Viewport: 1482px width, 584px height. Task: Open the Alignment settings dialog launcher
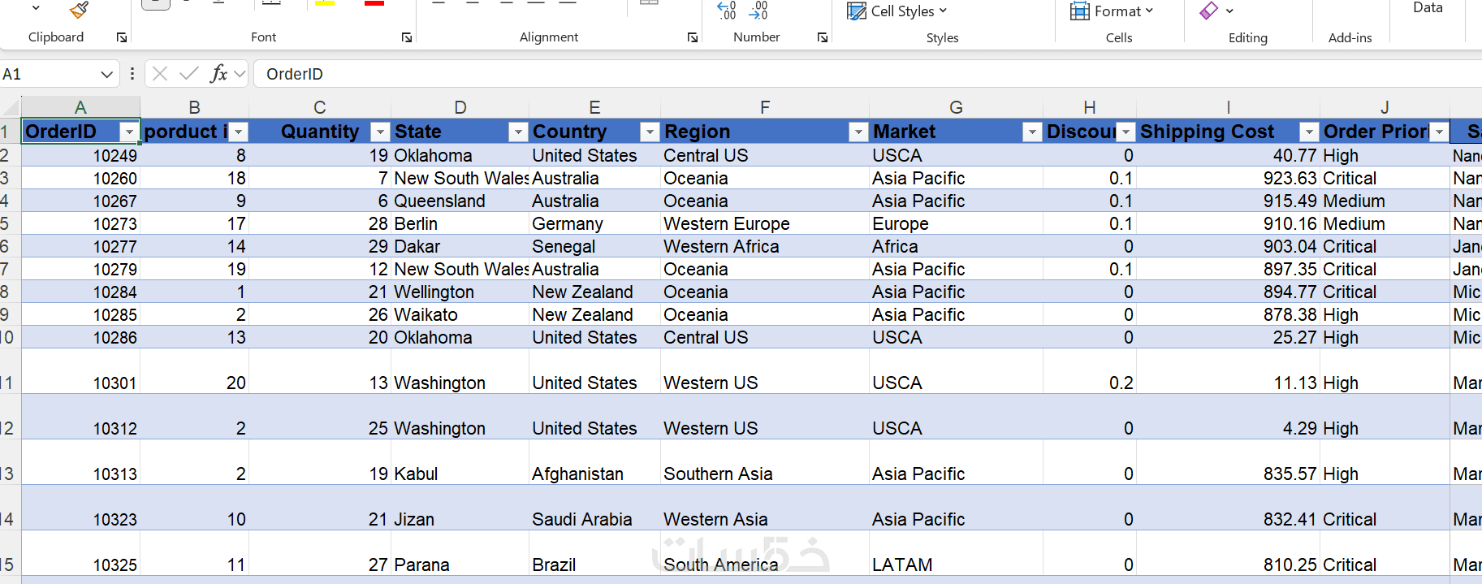(693, 37)
